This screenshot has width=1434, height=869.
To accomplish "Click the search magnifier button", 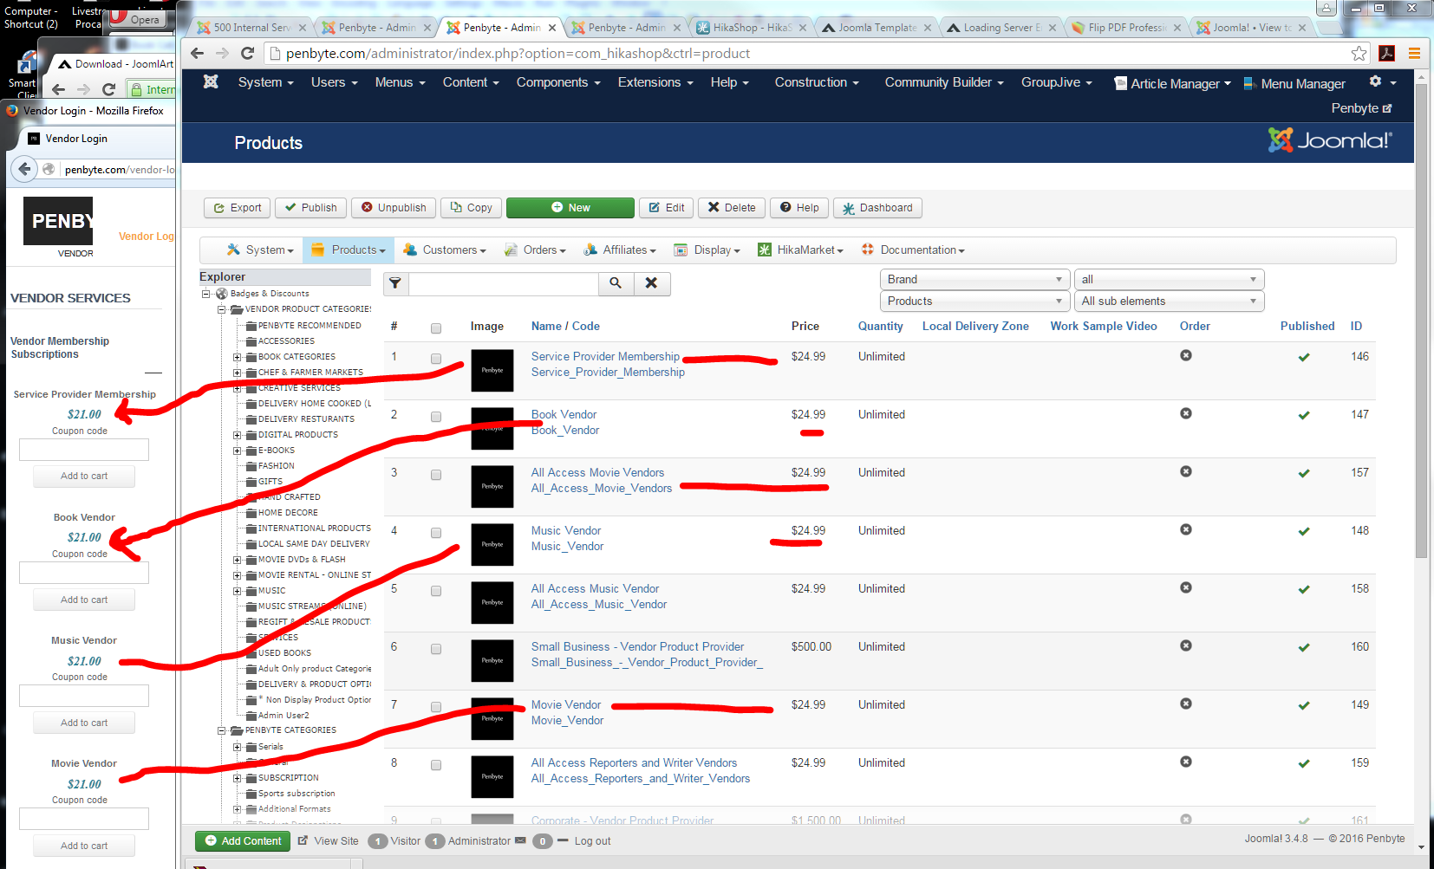I will point(616,283).
